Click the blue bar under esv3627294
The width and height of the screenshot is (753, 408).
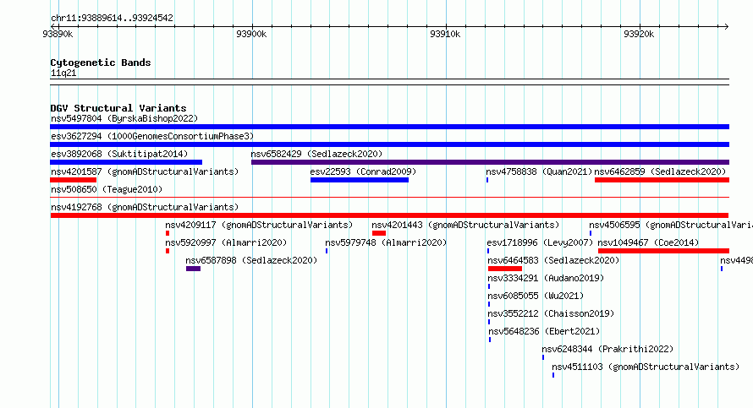click(x=389, y=144)
